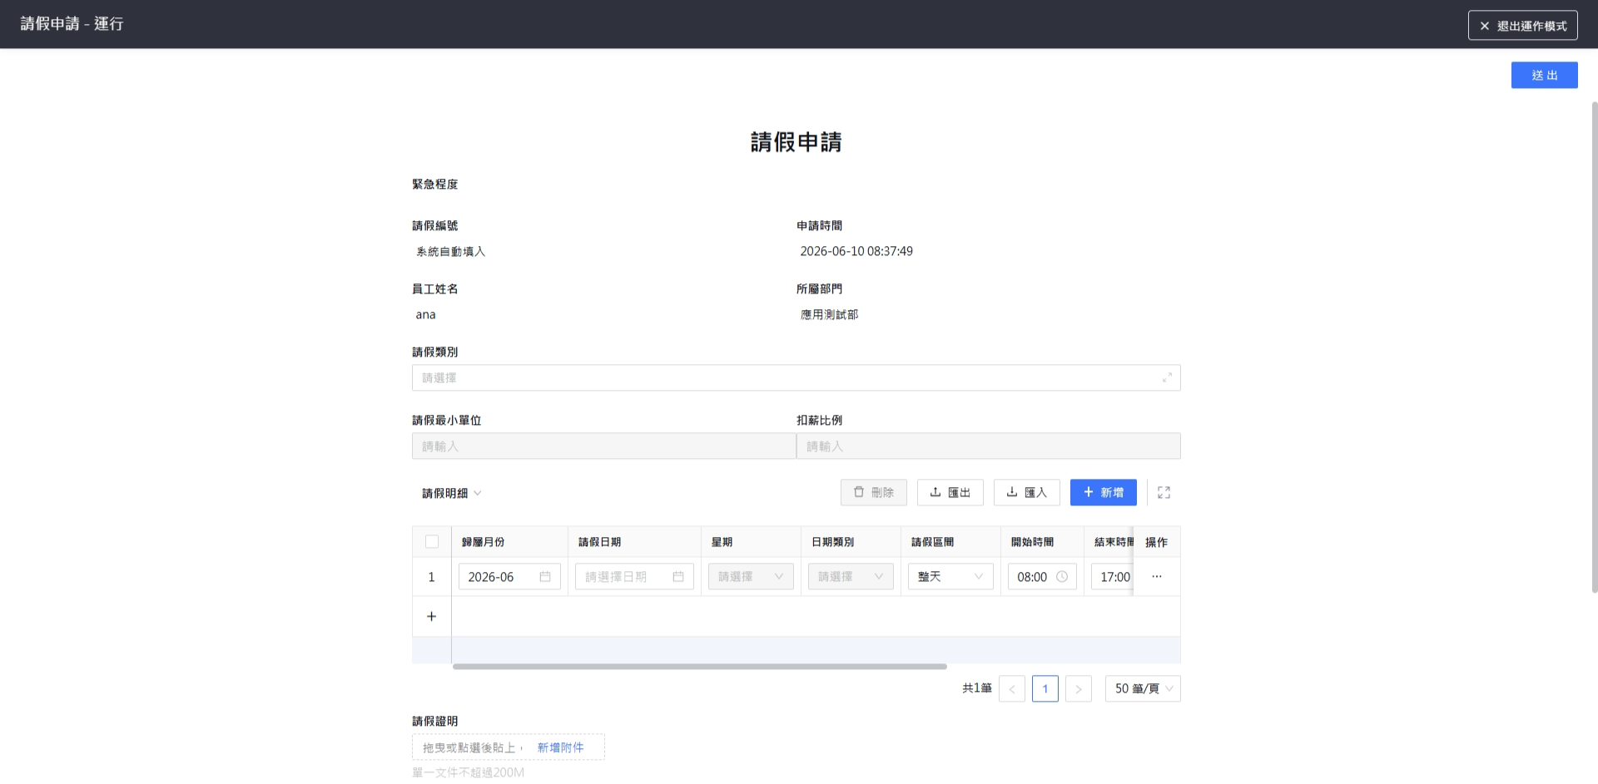Open the 請假日期 date picker

pos(634,577)
